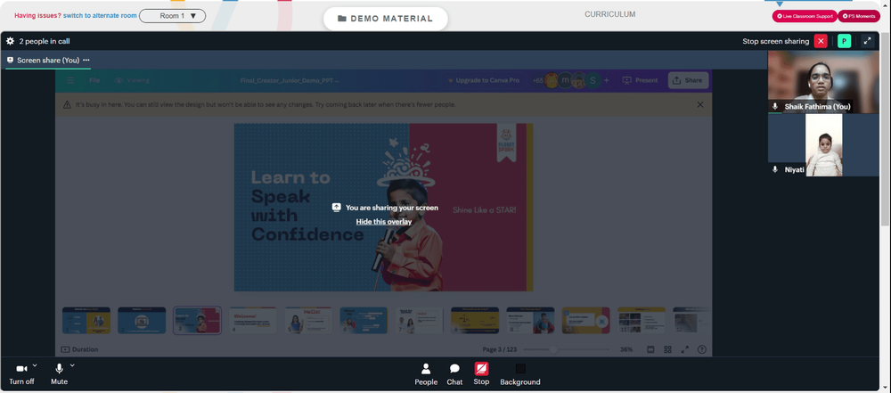
Task: Open Background options
Action: 520,374
